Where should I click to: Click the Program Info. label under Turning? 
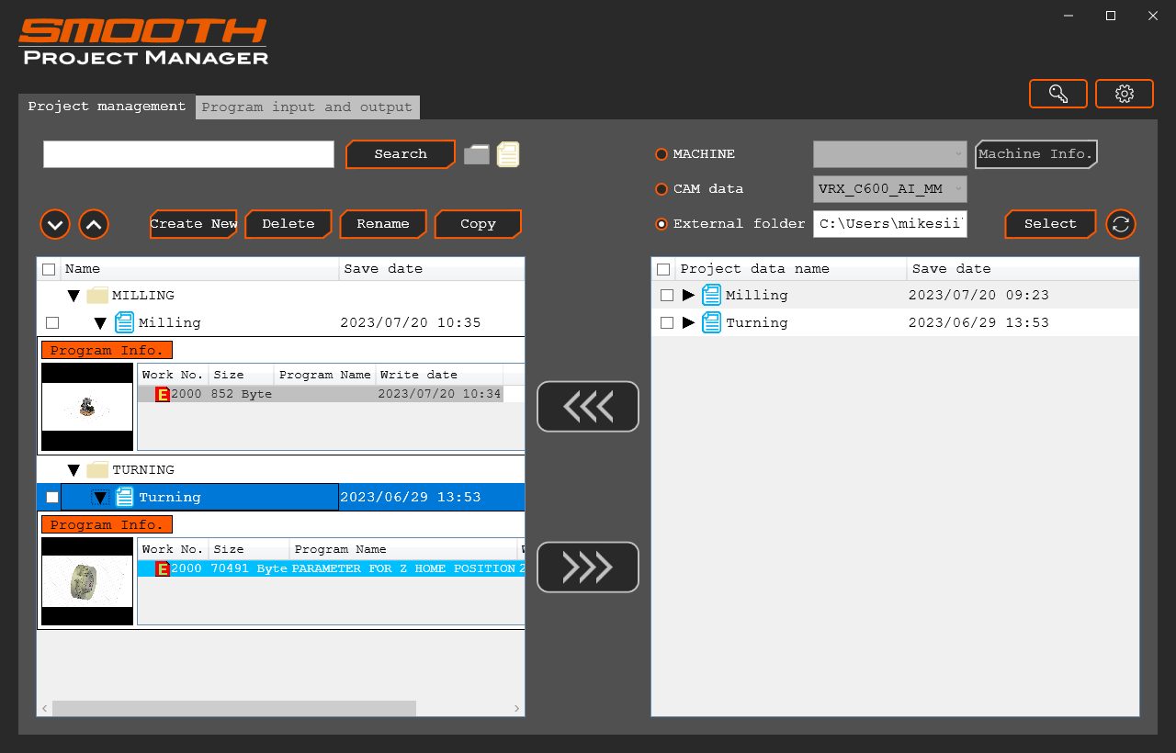[107, 525]
